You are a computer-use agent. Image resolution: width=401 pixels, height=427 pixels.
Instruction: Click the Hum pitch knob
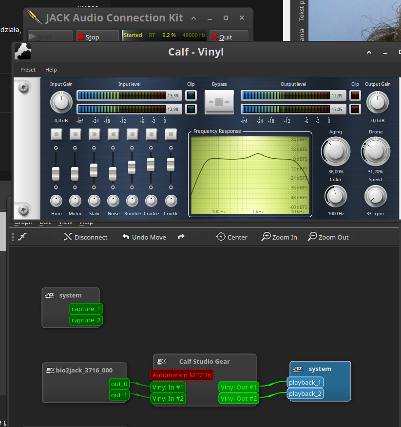tap(57, 201)
